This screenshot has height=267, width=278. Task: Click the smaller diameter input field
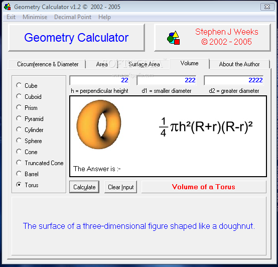point(167,80)
